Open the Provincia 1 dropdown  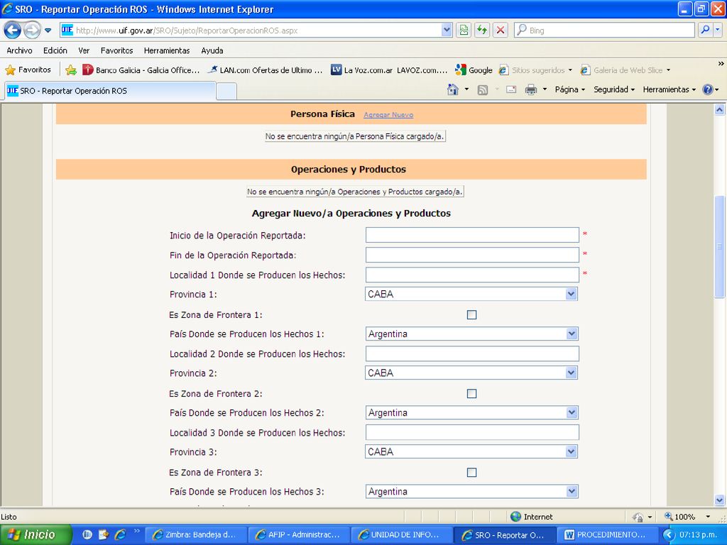(x=471, y=294)
